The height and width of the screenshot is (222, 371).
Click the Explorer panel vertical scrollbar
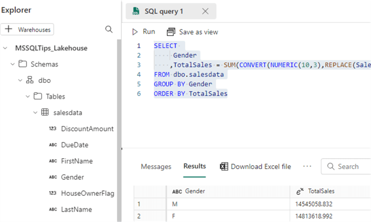tap(119, 131)
